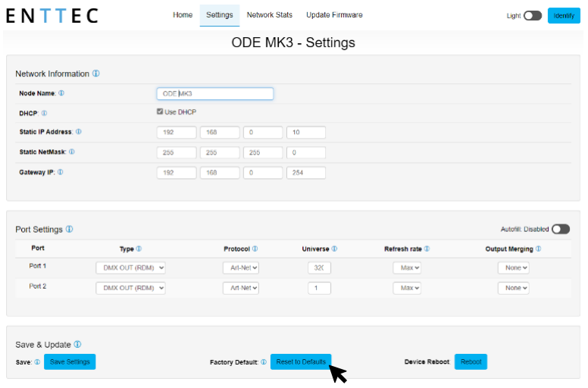Click Static IP third octet field

[263, 133]
